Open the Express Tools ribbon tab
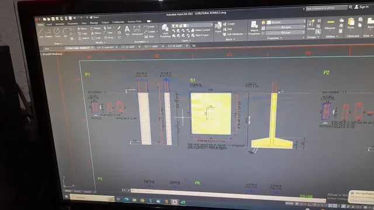Image resolution: width=374 pixels, height=210 pixels. [134, 22]
